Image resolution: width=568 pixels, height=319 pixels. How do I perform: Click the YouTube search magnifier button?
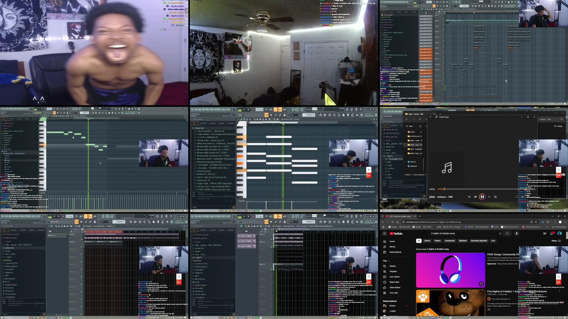[507, 234]
